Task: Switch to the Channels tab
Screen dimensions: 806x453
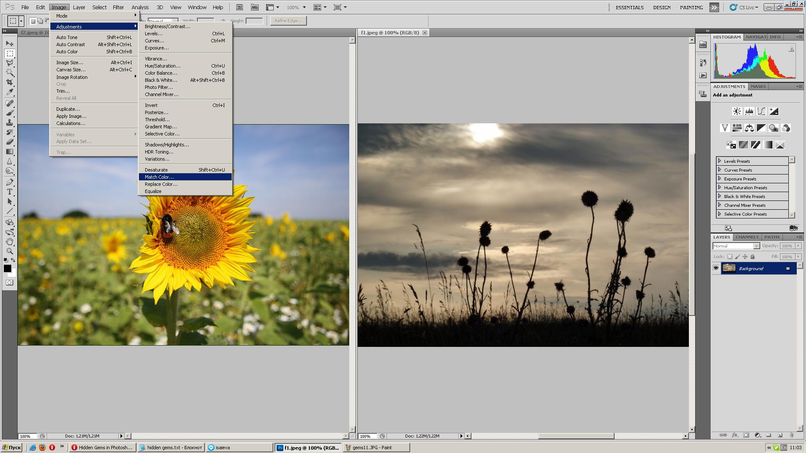Action: 746,237
